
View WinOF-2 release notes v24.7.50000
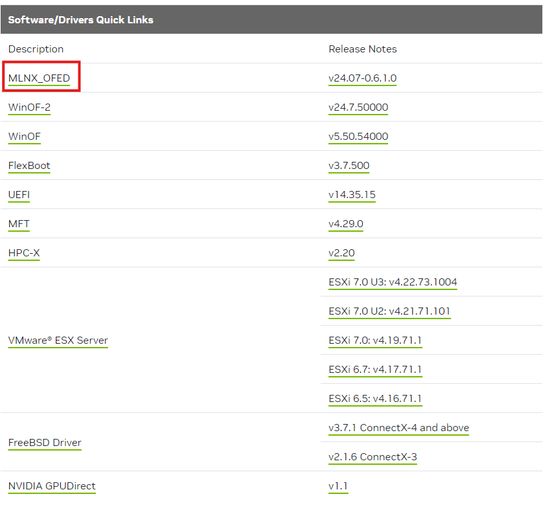click(358, 107)
